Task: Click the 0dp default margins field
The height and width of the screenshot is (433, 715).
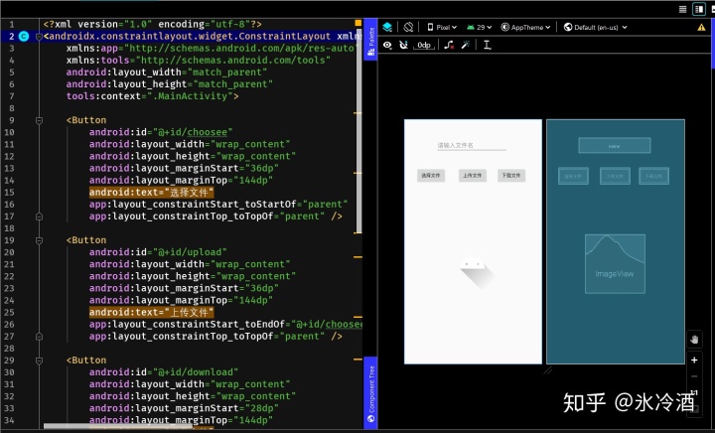Action: tap(424, 45)
